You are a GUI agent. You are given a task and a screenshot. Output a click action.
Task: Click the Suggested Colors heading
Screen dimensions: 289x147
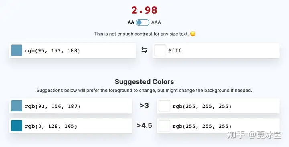[x=144, y=81]
